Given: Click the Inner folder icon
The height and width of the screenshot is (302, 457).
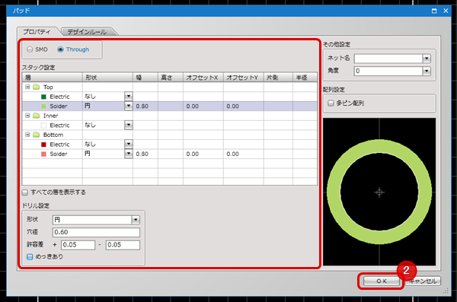Looking at the screenshot, I should click(x=36, y=116).
